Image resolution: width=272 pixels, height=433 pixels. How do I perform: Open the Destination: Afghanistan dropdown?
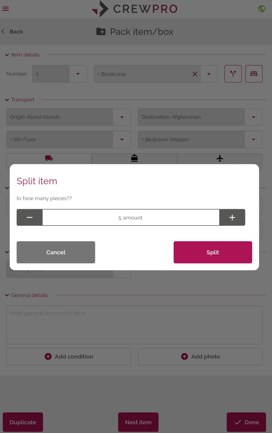click(x=253, y=117)
